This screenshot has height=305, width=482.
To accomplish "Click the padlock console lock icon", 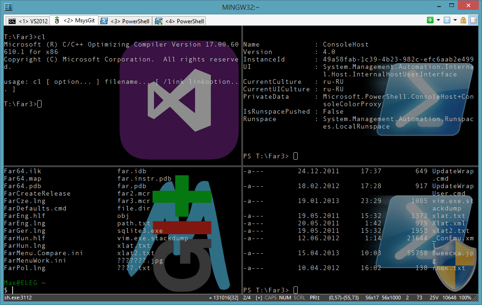I will (463, 20).
